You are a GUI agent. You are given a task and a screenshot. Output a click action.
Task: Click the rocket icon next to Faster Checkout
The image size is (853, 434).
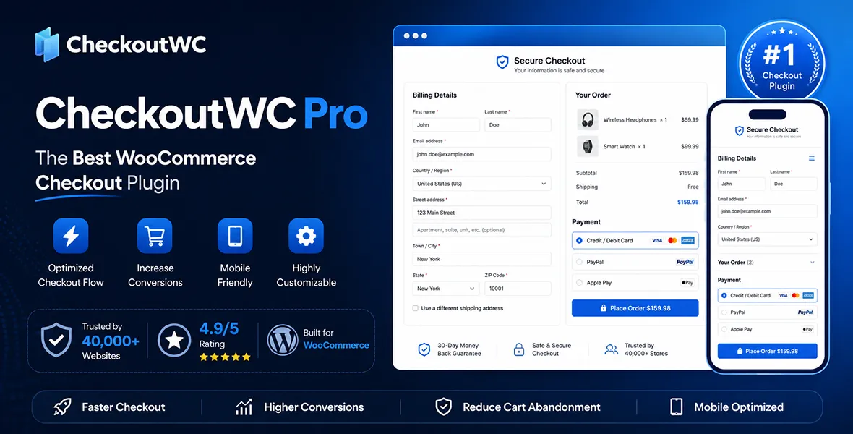[x=62, y=407]
